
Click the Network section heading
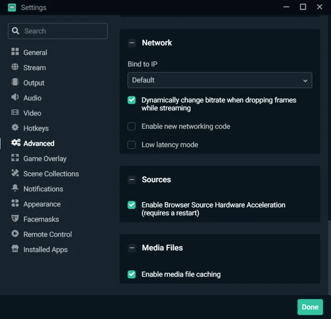click(x=157, y=43)
